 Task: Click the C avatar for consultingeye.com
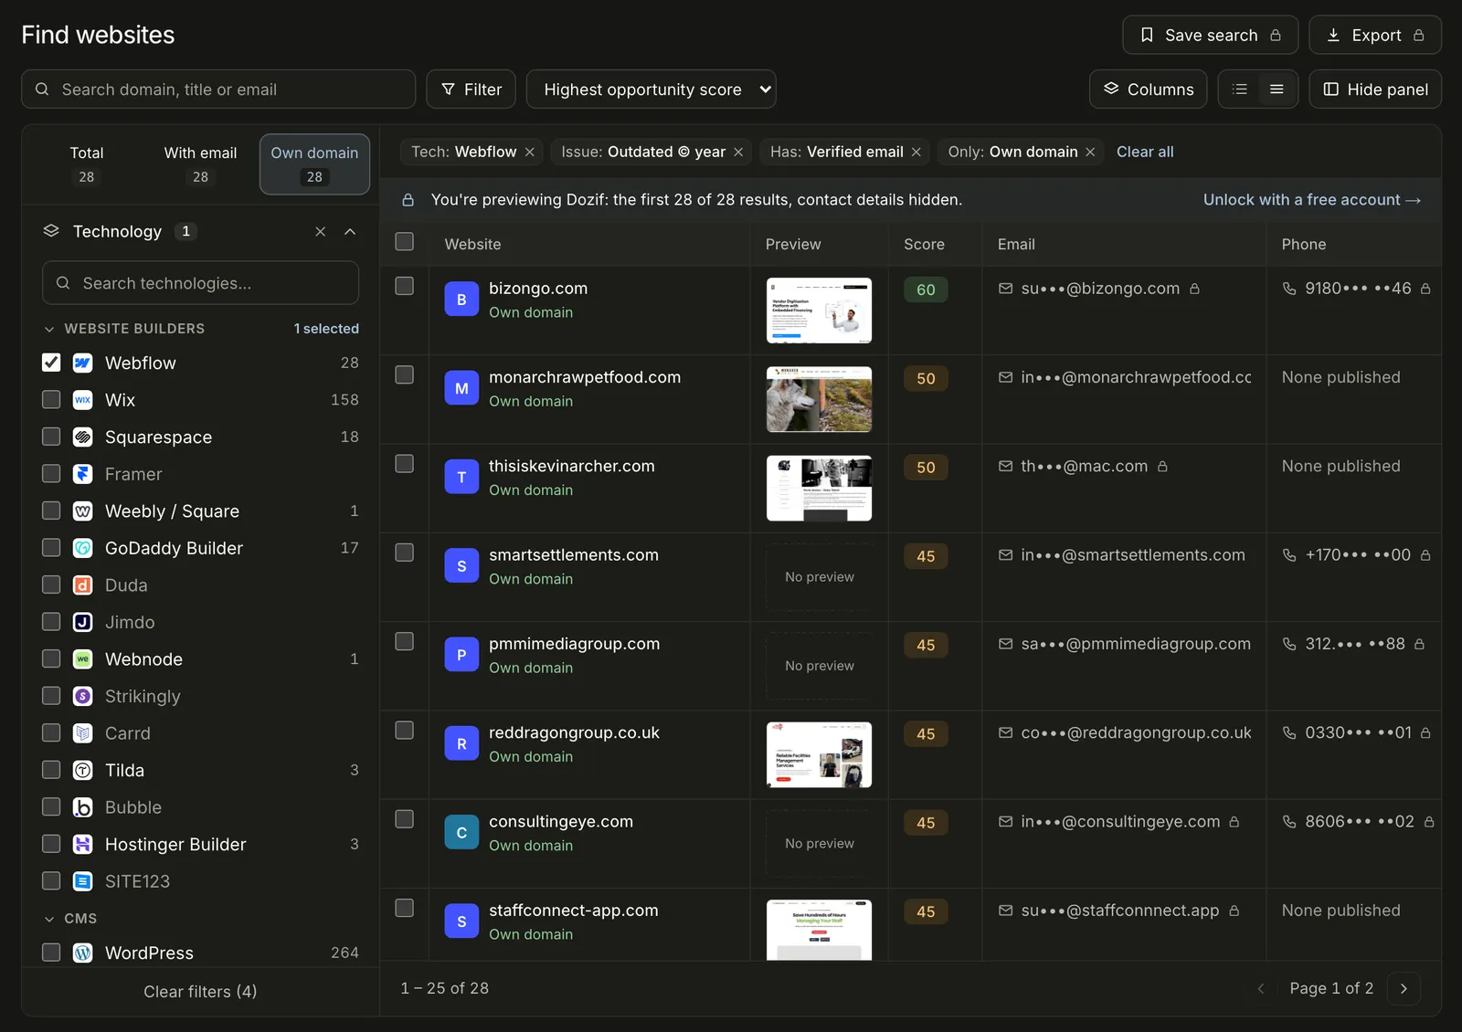(461, 833)
